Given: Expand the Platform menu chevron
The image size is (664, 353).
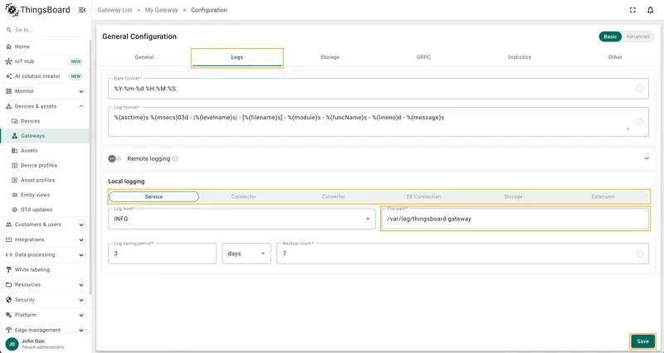Looking at the screenshot, I should 81,315.
